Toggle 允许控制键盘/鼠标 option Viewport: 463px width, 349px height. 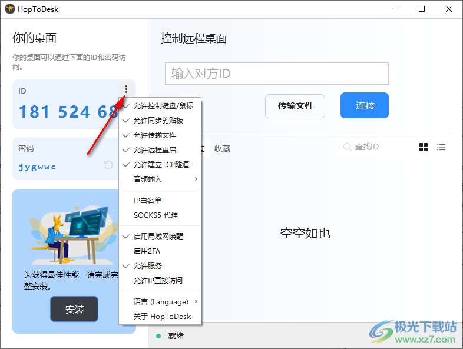[160, 105]
